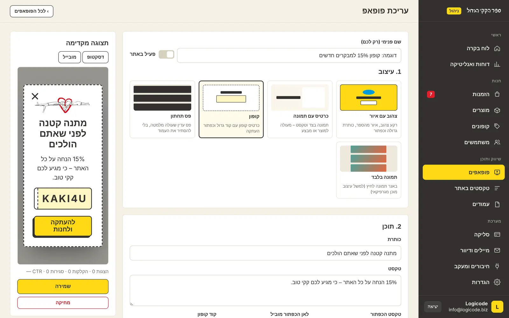The image size is (509, 318).
Task: Click the יציאה logout button
Action: click(x=433, y=307)
